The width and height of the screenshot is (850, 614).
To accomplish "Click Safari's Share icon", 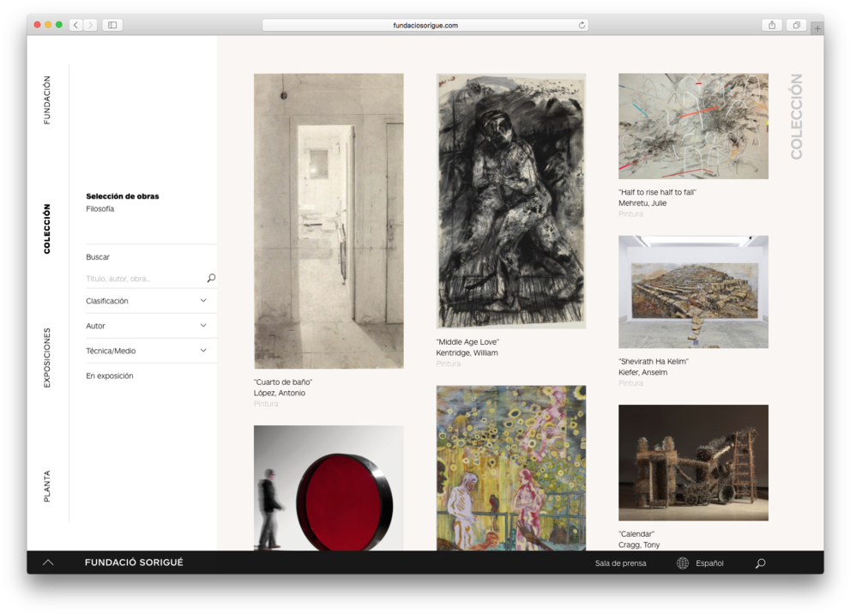I will point(772,25).
